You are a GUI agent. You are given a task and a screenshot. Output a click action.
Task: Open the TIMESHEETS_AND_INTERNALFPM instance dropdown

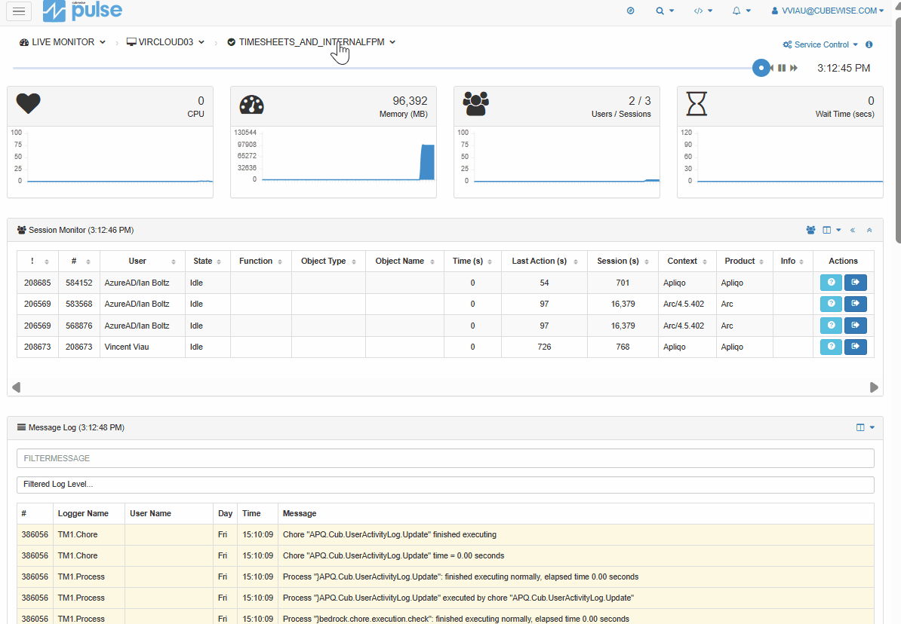click(x=312, y=42)
